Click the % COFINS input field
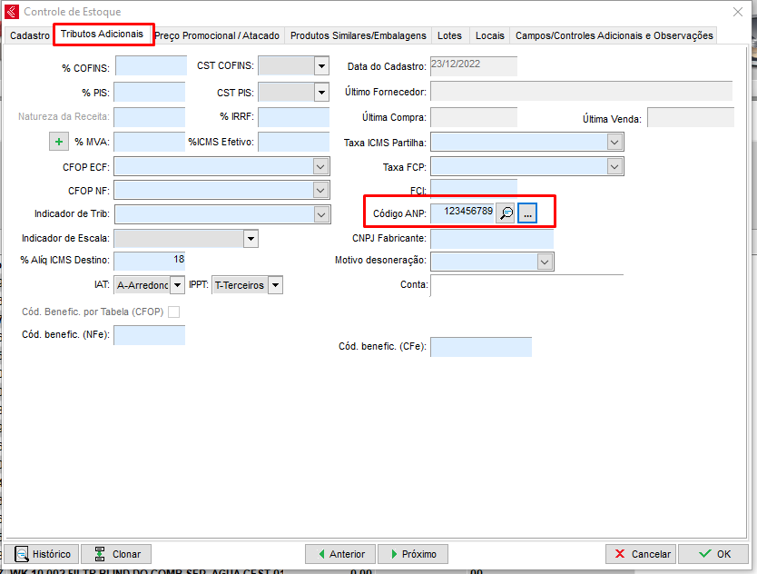This screenshot has width=757, height=574. point(151,66)
